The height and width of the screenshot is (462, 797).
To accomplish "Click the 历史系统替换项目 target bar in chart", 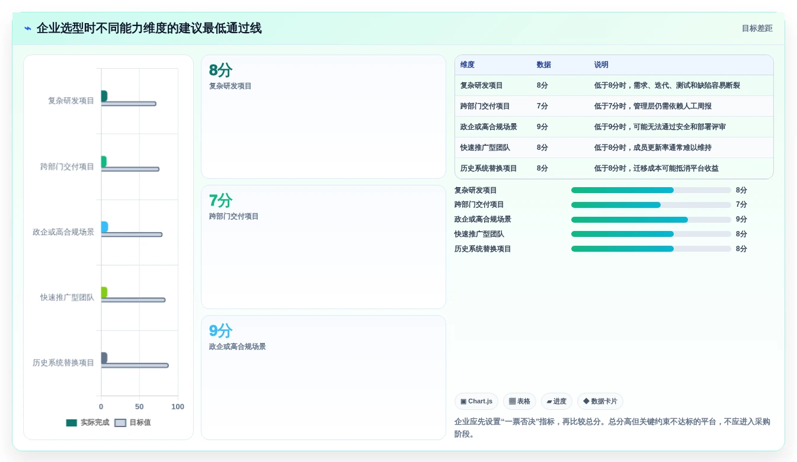I will tap(135, 365).
